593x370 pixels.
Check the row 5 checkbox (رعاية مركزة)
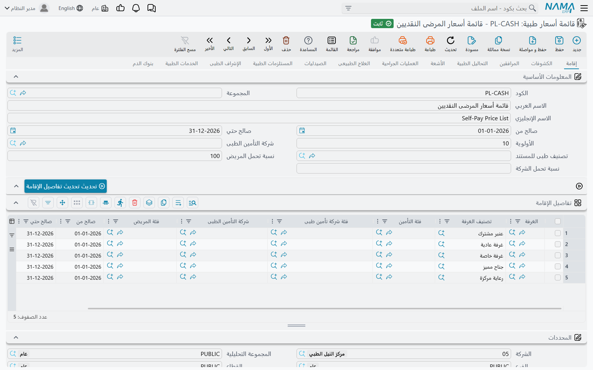click(x=558, y=277)
